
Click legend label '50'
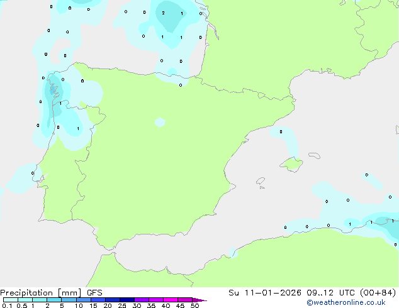194,305
